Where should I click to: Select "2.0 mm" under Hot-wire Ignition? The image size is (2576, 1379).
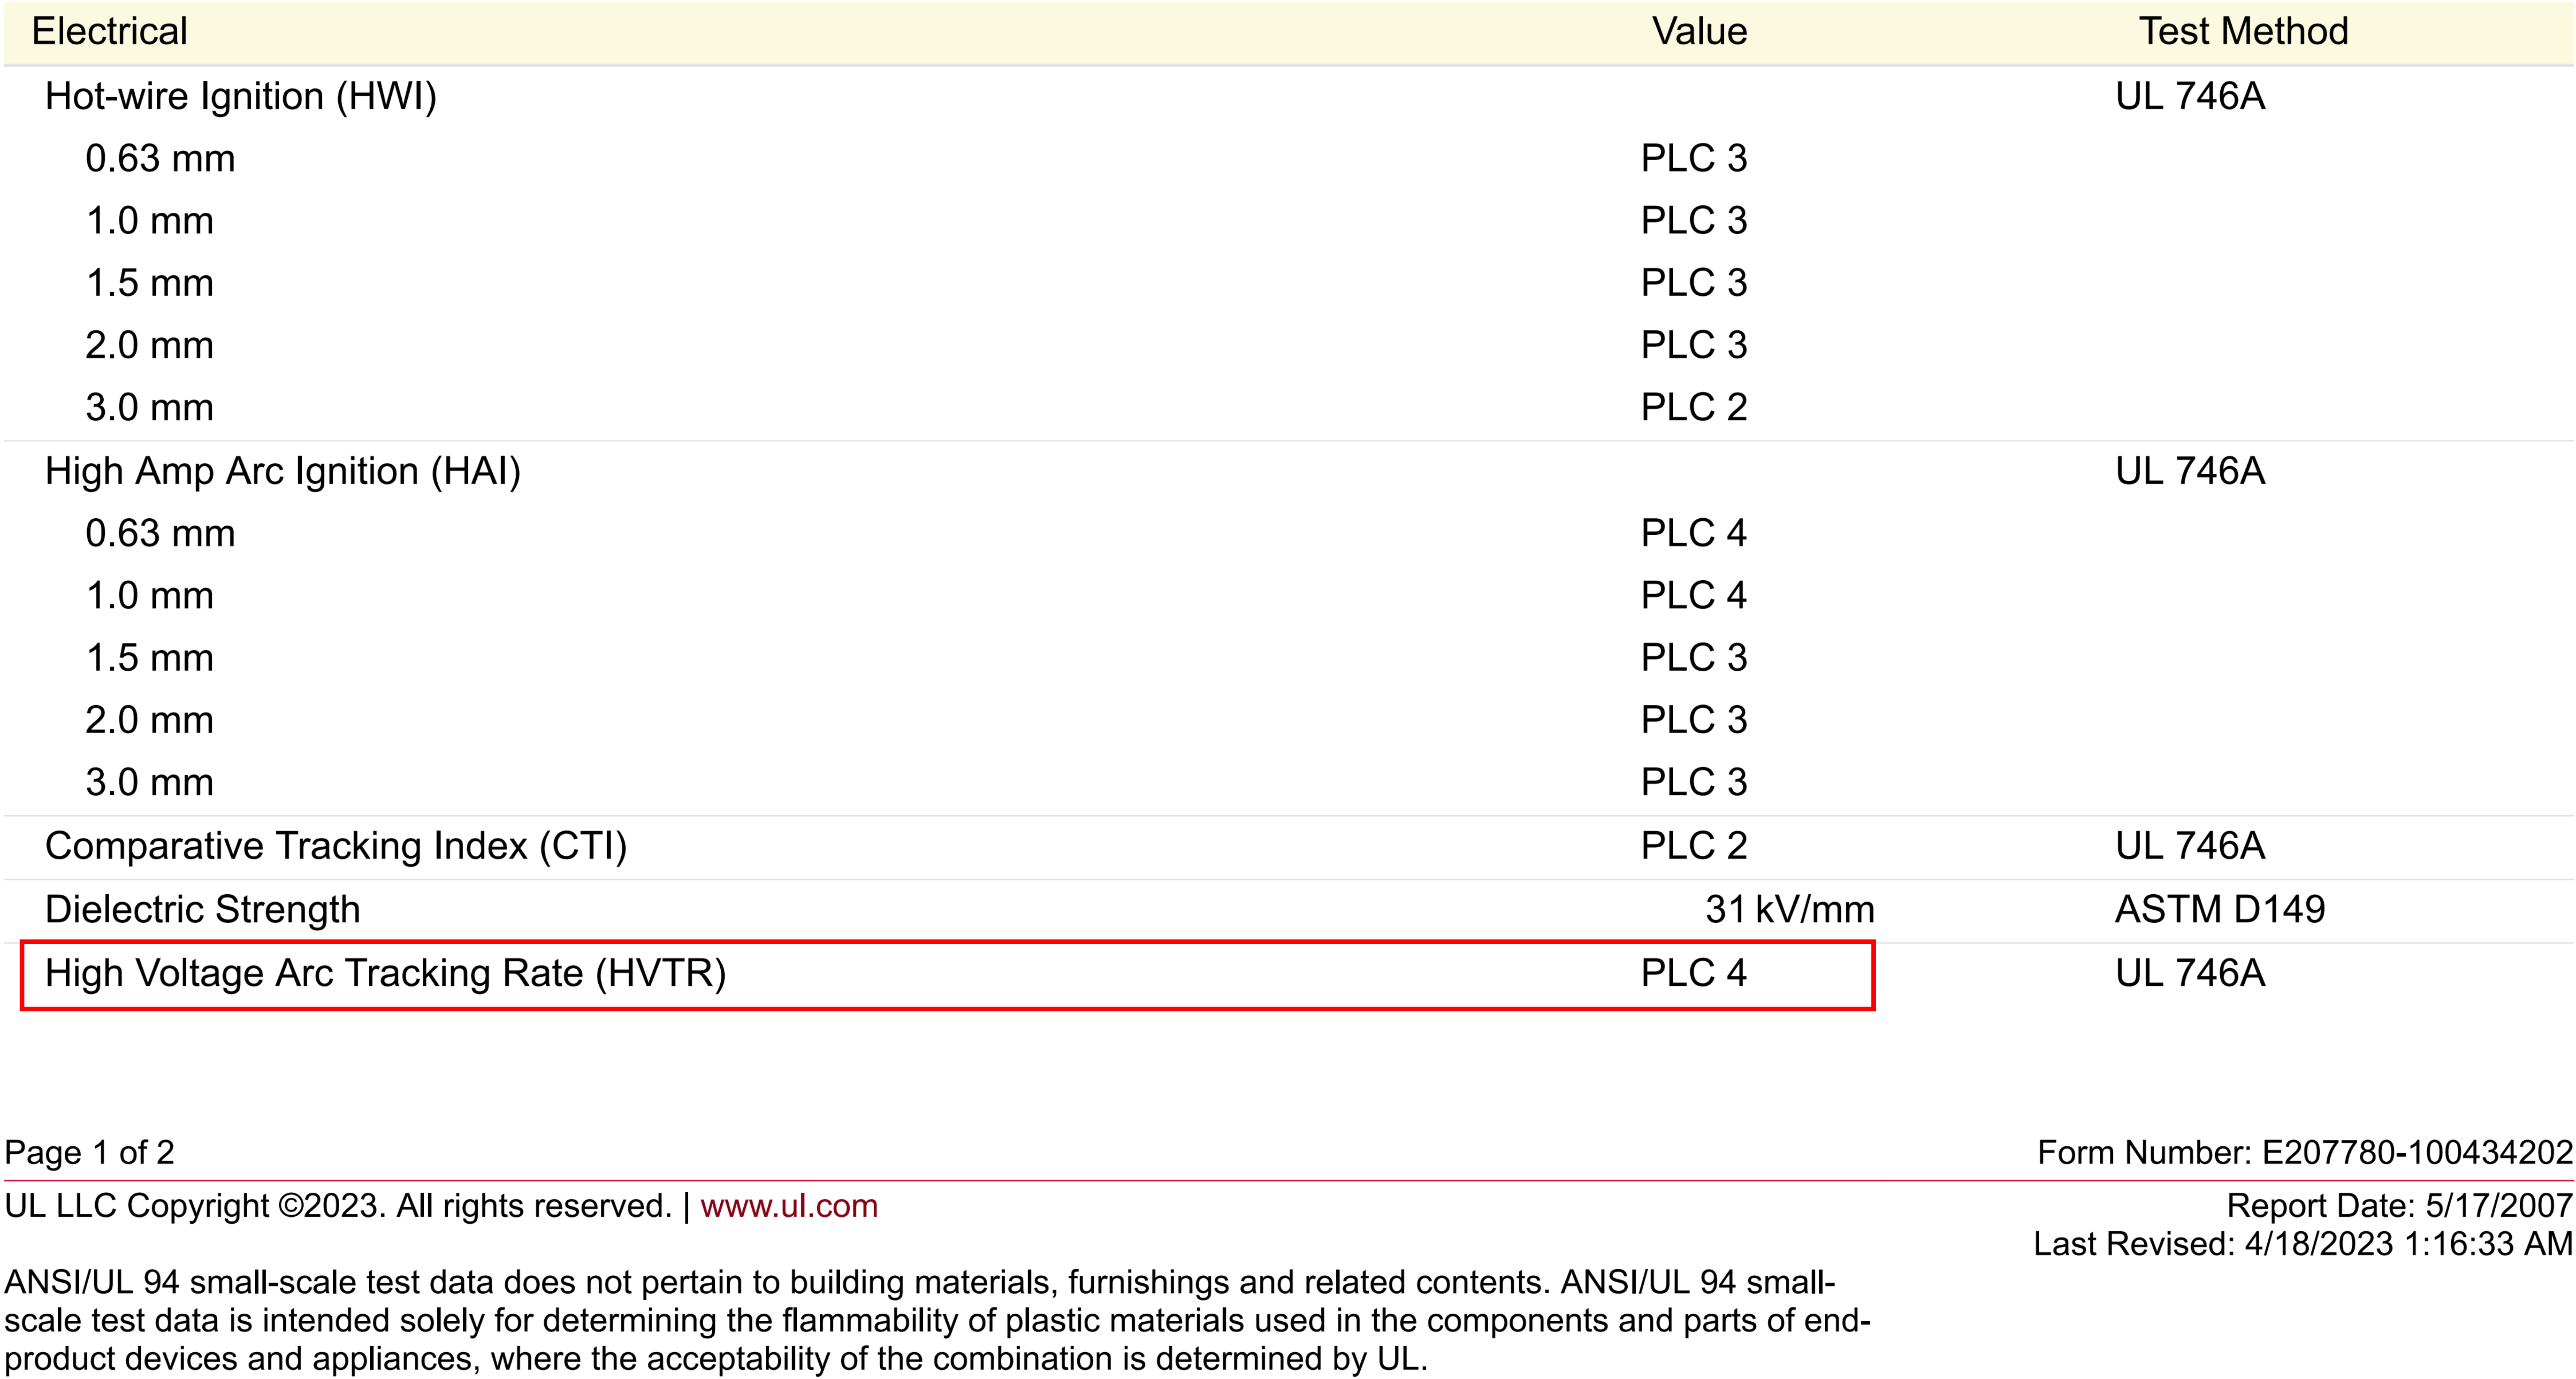[x=150, y=346]
